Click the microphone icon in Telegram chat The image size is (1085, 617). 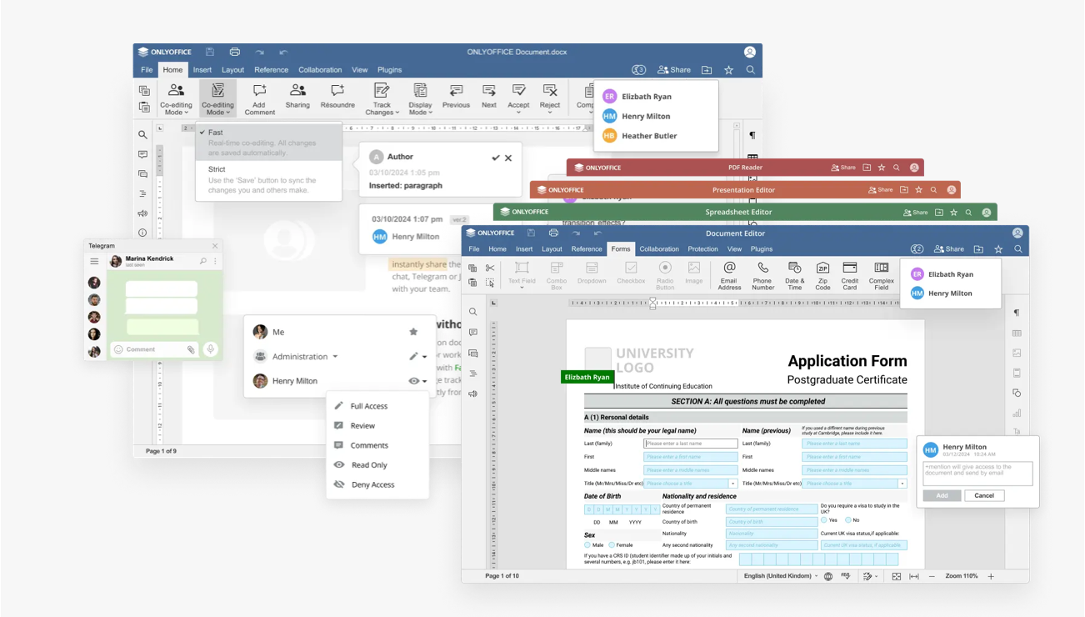click(211, 349)
